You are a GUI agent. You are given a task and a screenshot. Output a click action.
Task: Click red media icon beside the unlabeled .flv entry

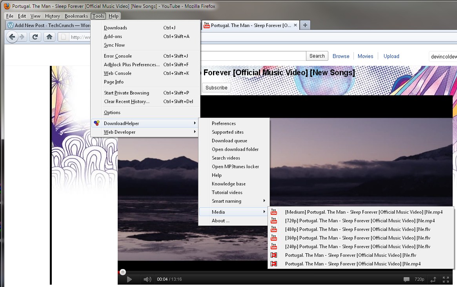274,255
